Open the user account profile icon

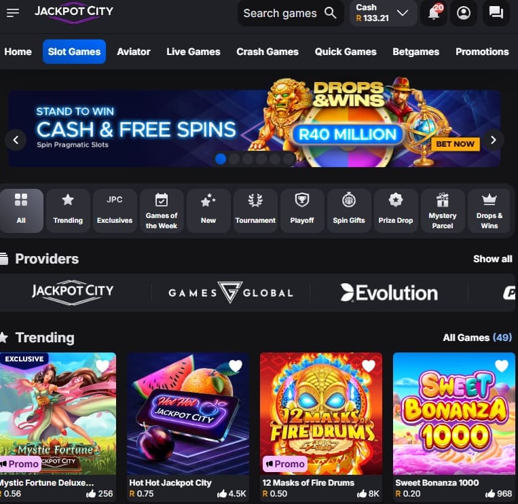pos(464,13)
